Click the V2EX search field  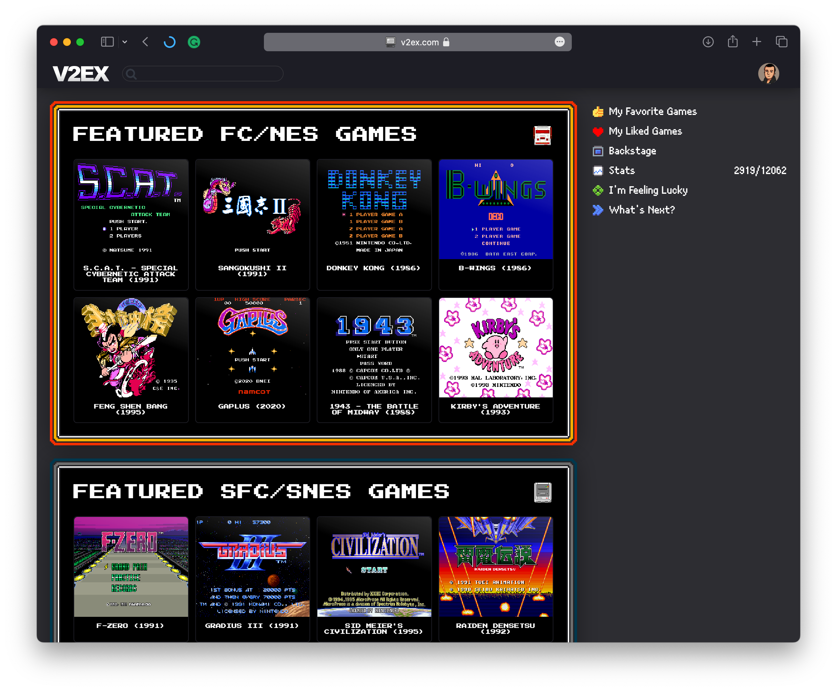click(203, 73)
